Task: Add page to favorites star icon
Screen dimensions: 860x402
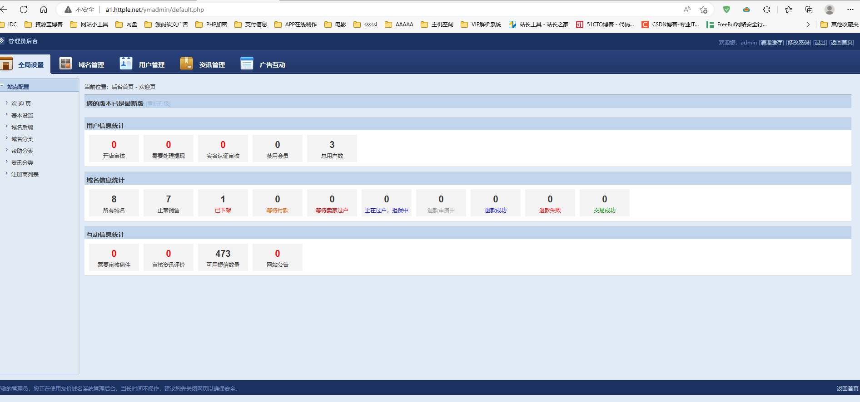Action: (x=704, y=10)
